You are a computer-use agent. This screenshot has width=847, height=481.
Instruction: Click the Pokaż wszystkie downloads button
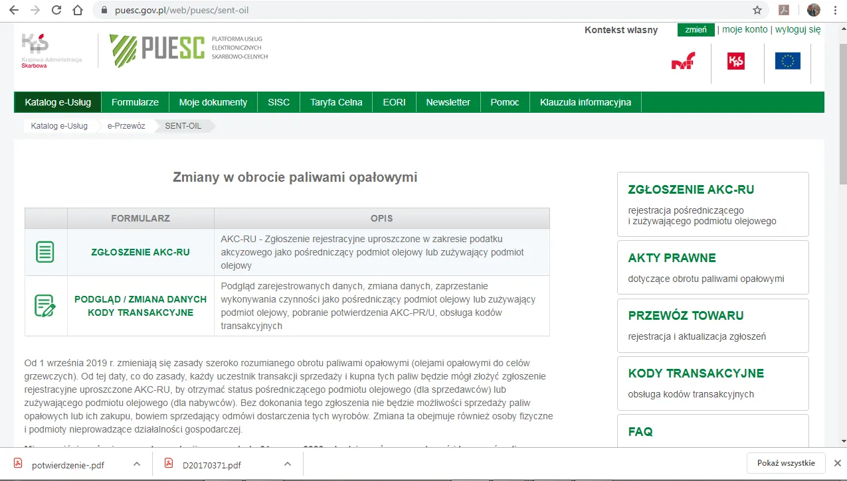pyautogui.click(x=786, y=463)
